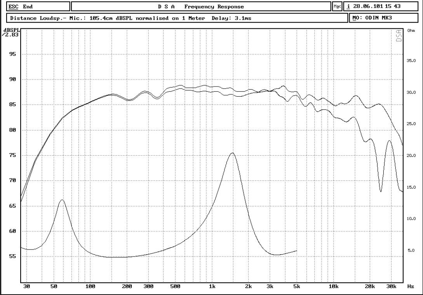Click the Distance Loudsp.- Mic. info bar
423x295 pixels.
point(177,18)
